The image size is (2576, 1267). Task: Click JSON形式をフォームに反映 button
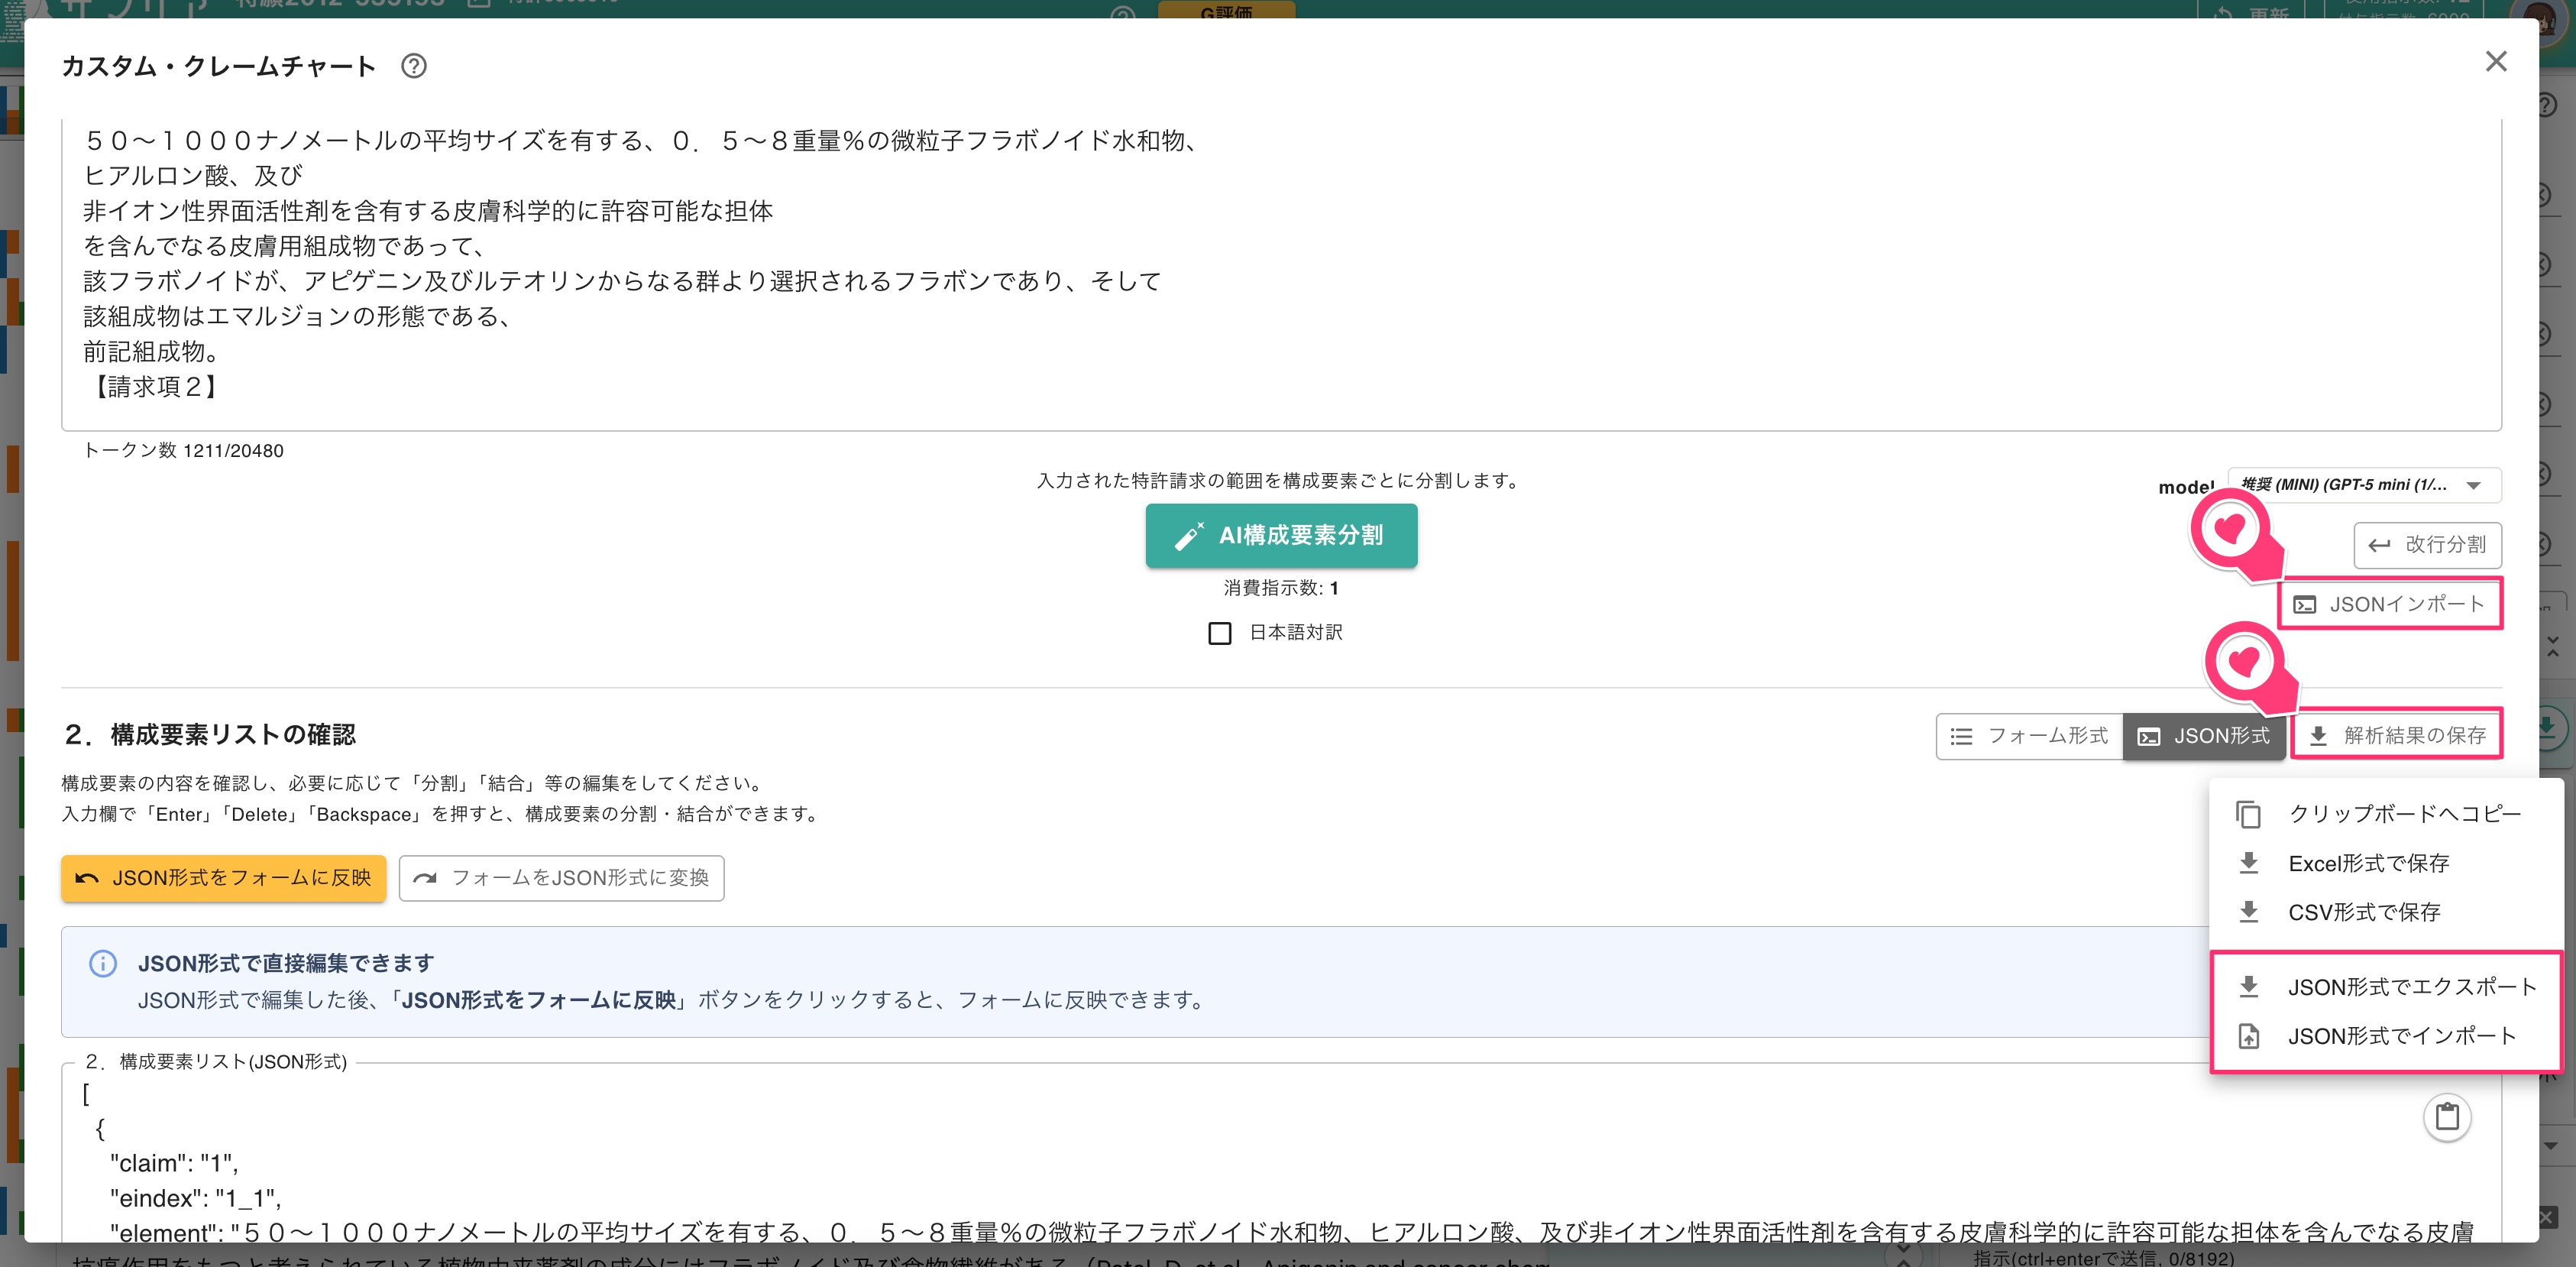tap(223, 878)
